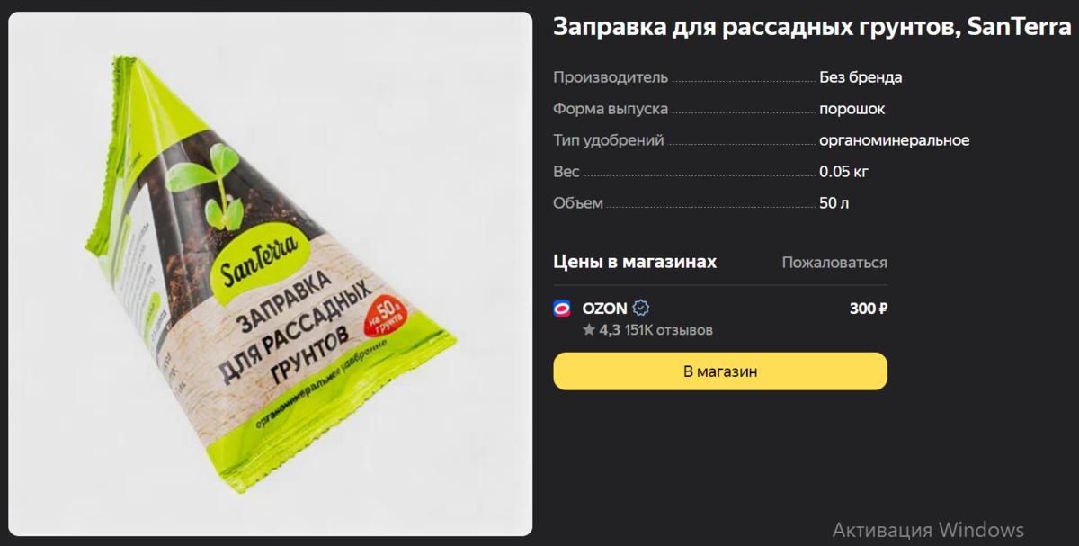Click the Активация Windows watermark text

(928, 529)
